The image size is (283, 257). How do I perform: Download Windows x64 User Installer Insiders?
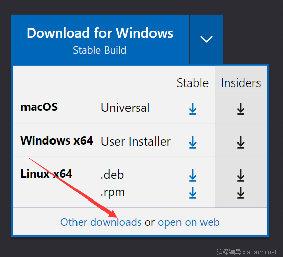241,142
